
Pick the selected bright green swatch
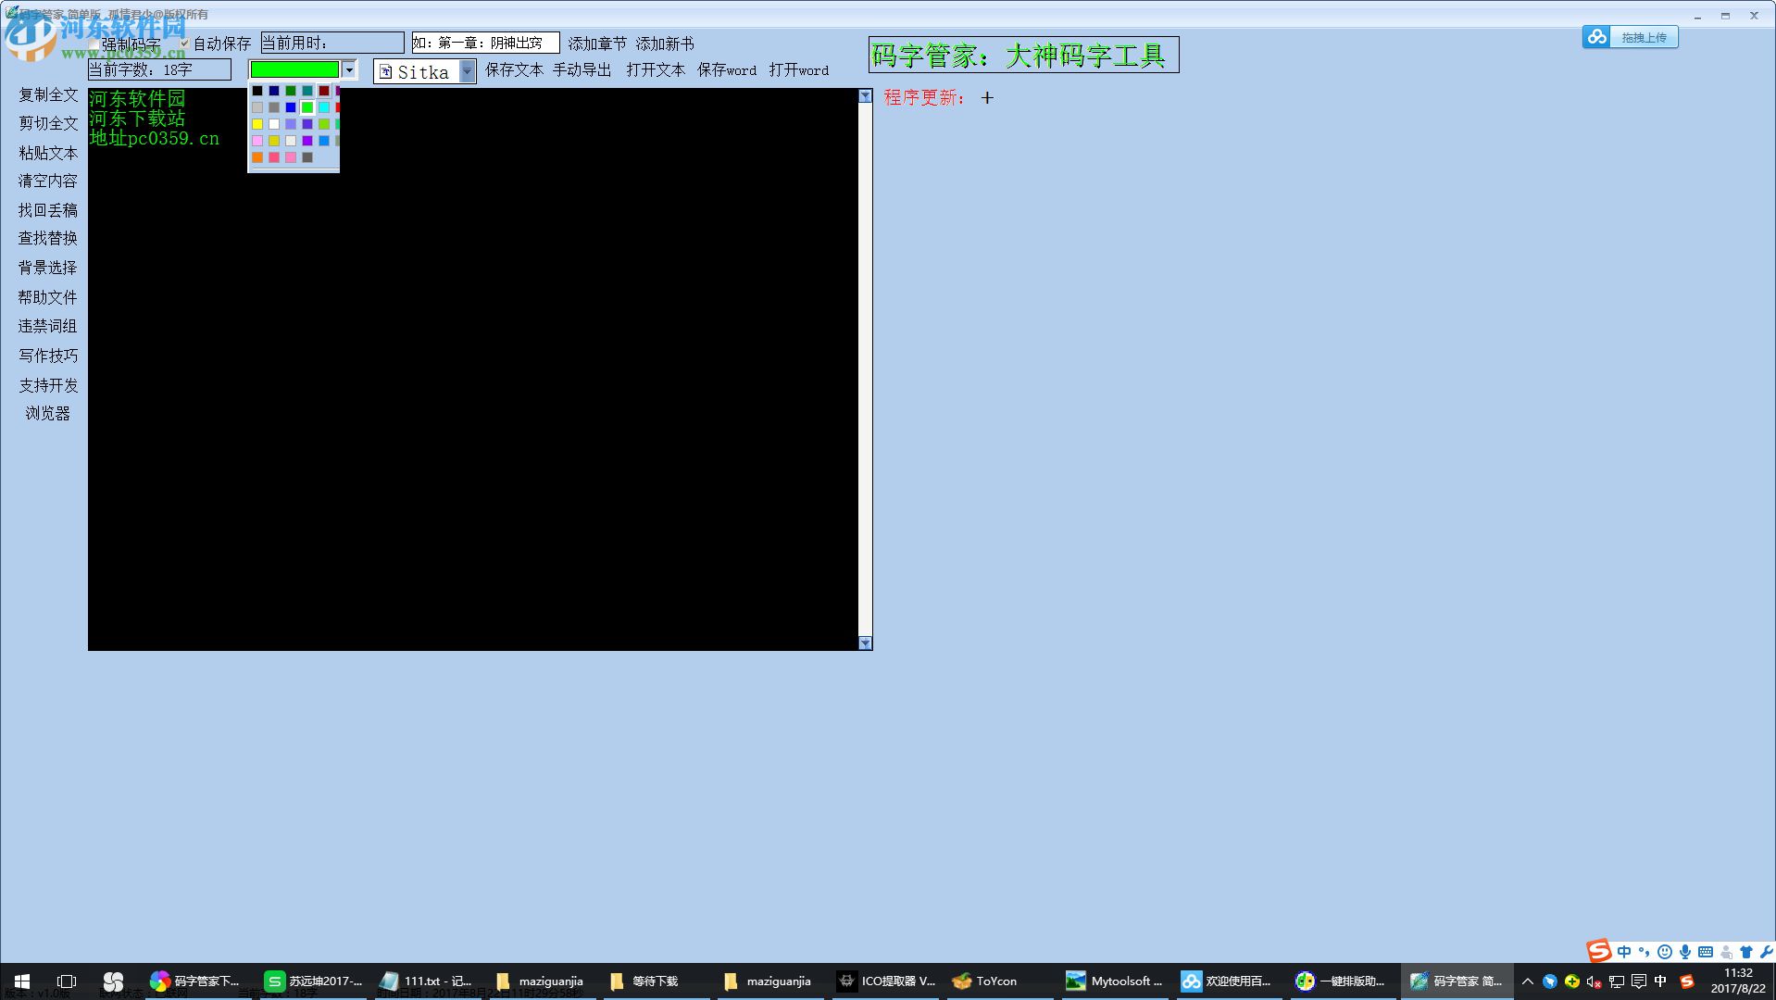point(307,107)
